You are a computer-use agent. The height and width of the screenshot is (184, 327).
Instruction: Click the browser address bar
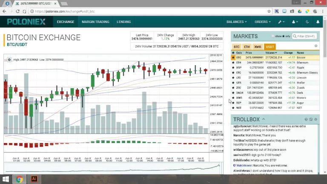(x=148, y=11)
